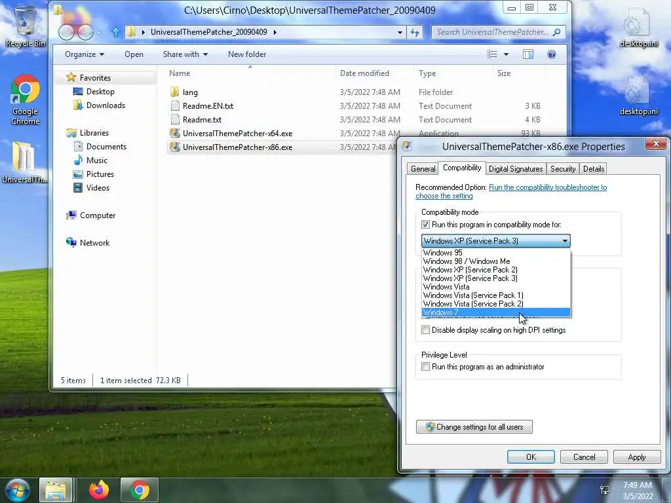Select the lang folder icon
The width and height of the screenshot is (671, 503).
[x=174, y=92]
